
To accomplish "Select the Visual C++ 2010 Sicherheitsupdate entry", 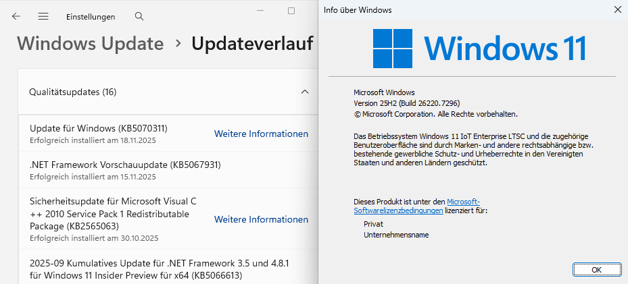I will [x=168, y=219].
